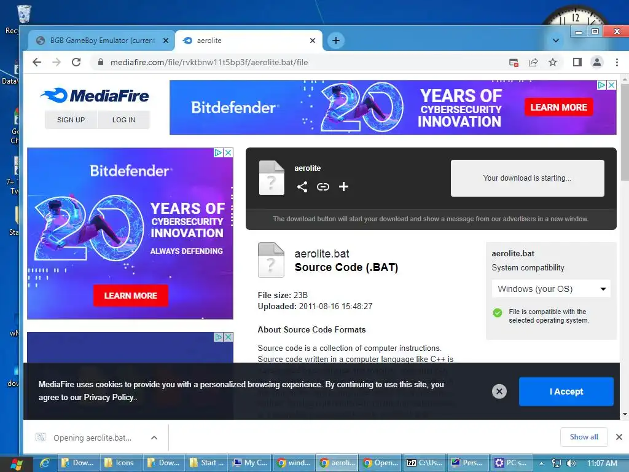Copy link for aerolite file
Image resolution: width=629 pixels, height=472 pixels.
[x=323, y=187]
